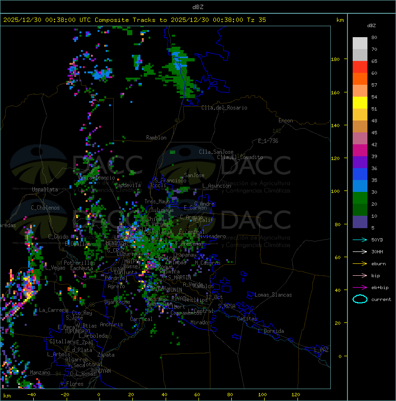396x401 pixels.
Task: Click the 'Carrizal' map label
Action: coord(141,319)
